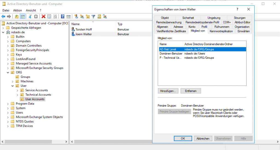Click the folder up-one-level toolbar icon
Screen dimensions: 280x150
pos(17,16)
